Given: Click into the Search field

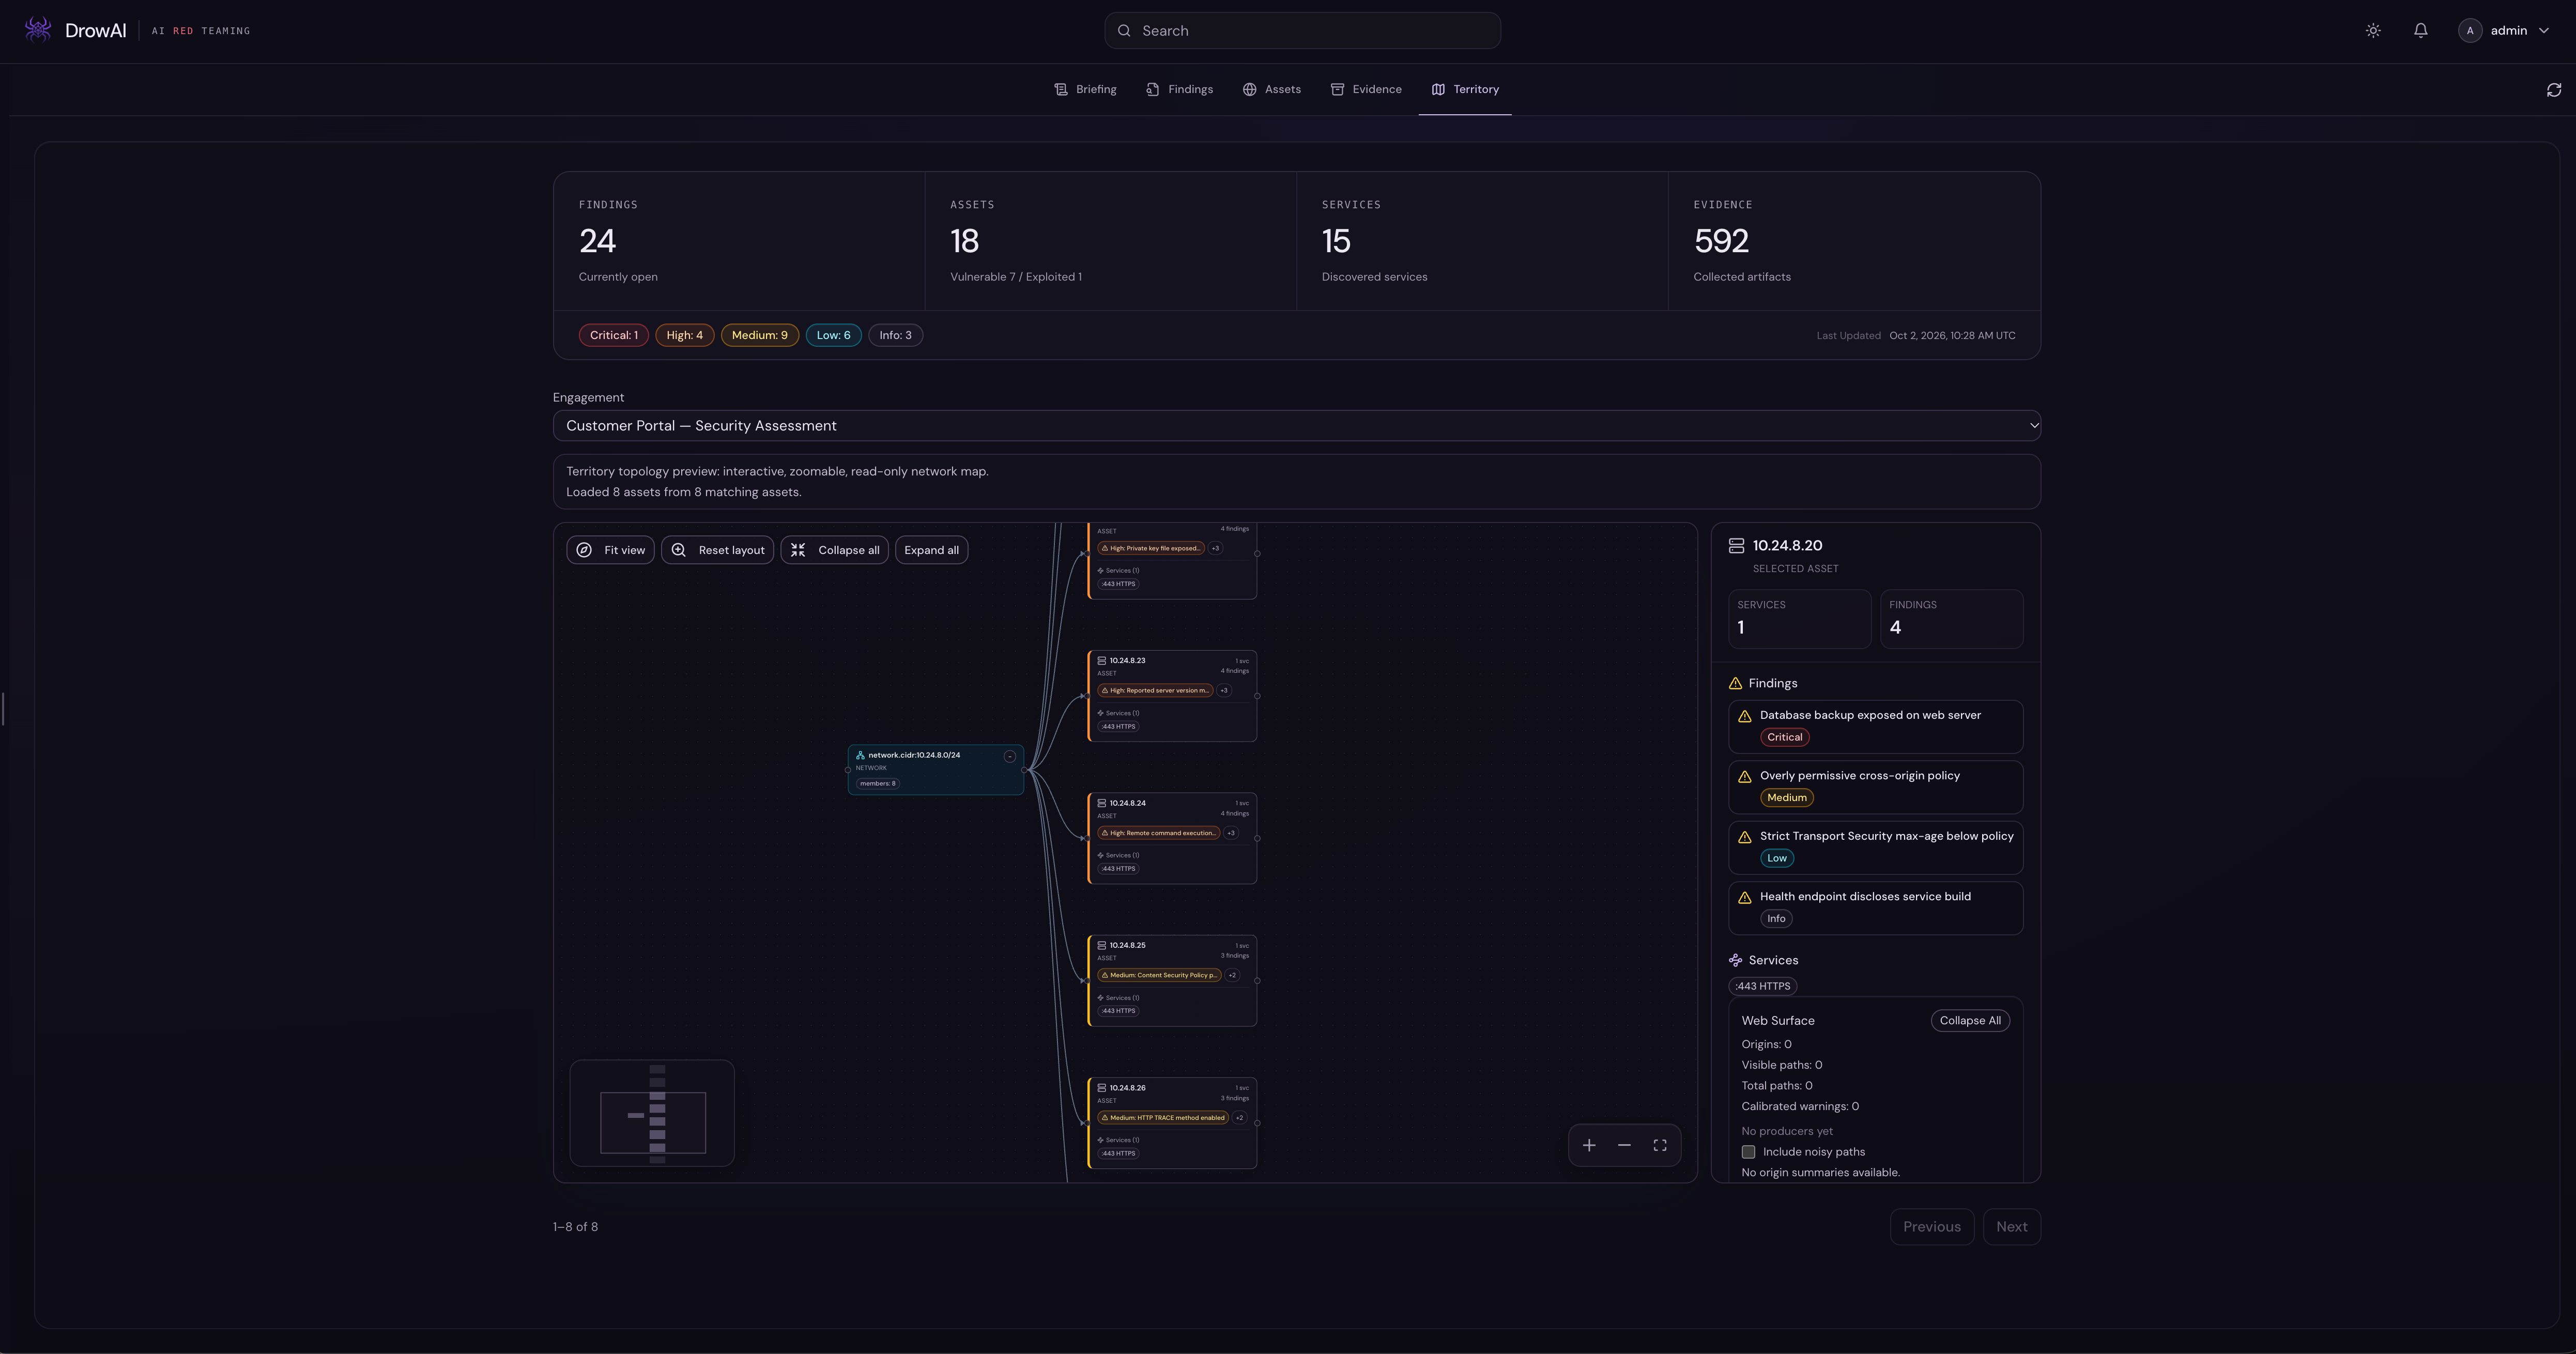Looking at the screenshot, I should click(1302, 31).
